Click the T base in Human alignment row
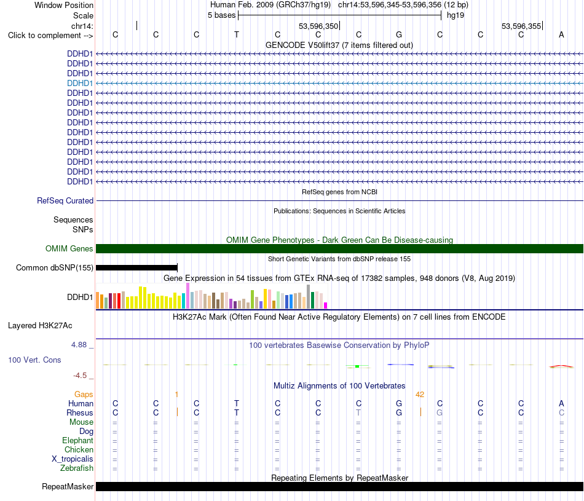 (x=237, y=403)
